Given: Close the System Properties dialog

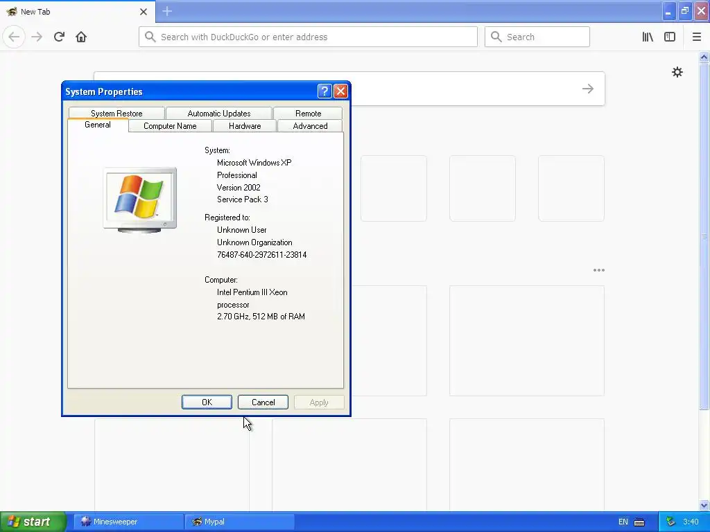Looking at the screenshot, I should tap(340, 91).
